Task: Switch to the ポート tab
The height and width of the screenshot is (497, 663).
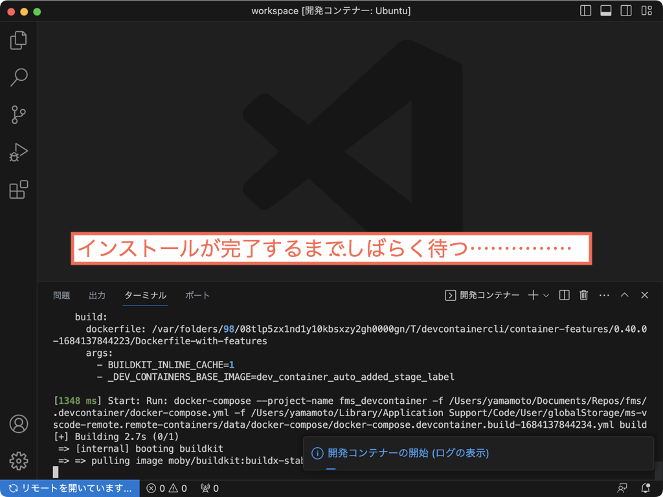Action: point(197,295)
